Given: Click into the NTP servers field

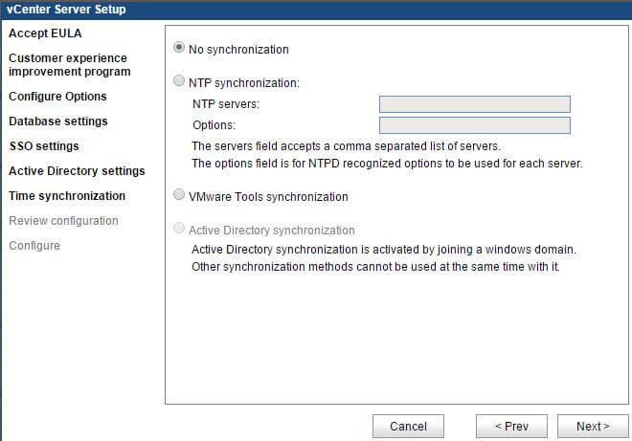Looking at the screenshot, I should pos(475,104).
